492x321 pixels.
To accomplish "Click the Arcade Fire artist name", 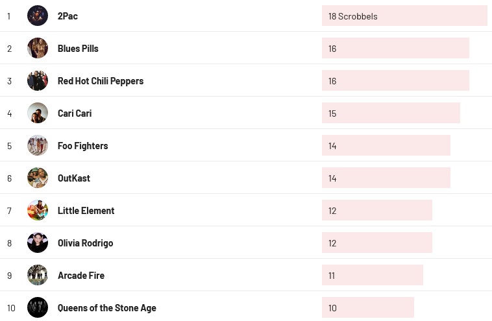I will click(81, 276).
